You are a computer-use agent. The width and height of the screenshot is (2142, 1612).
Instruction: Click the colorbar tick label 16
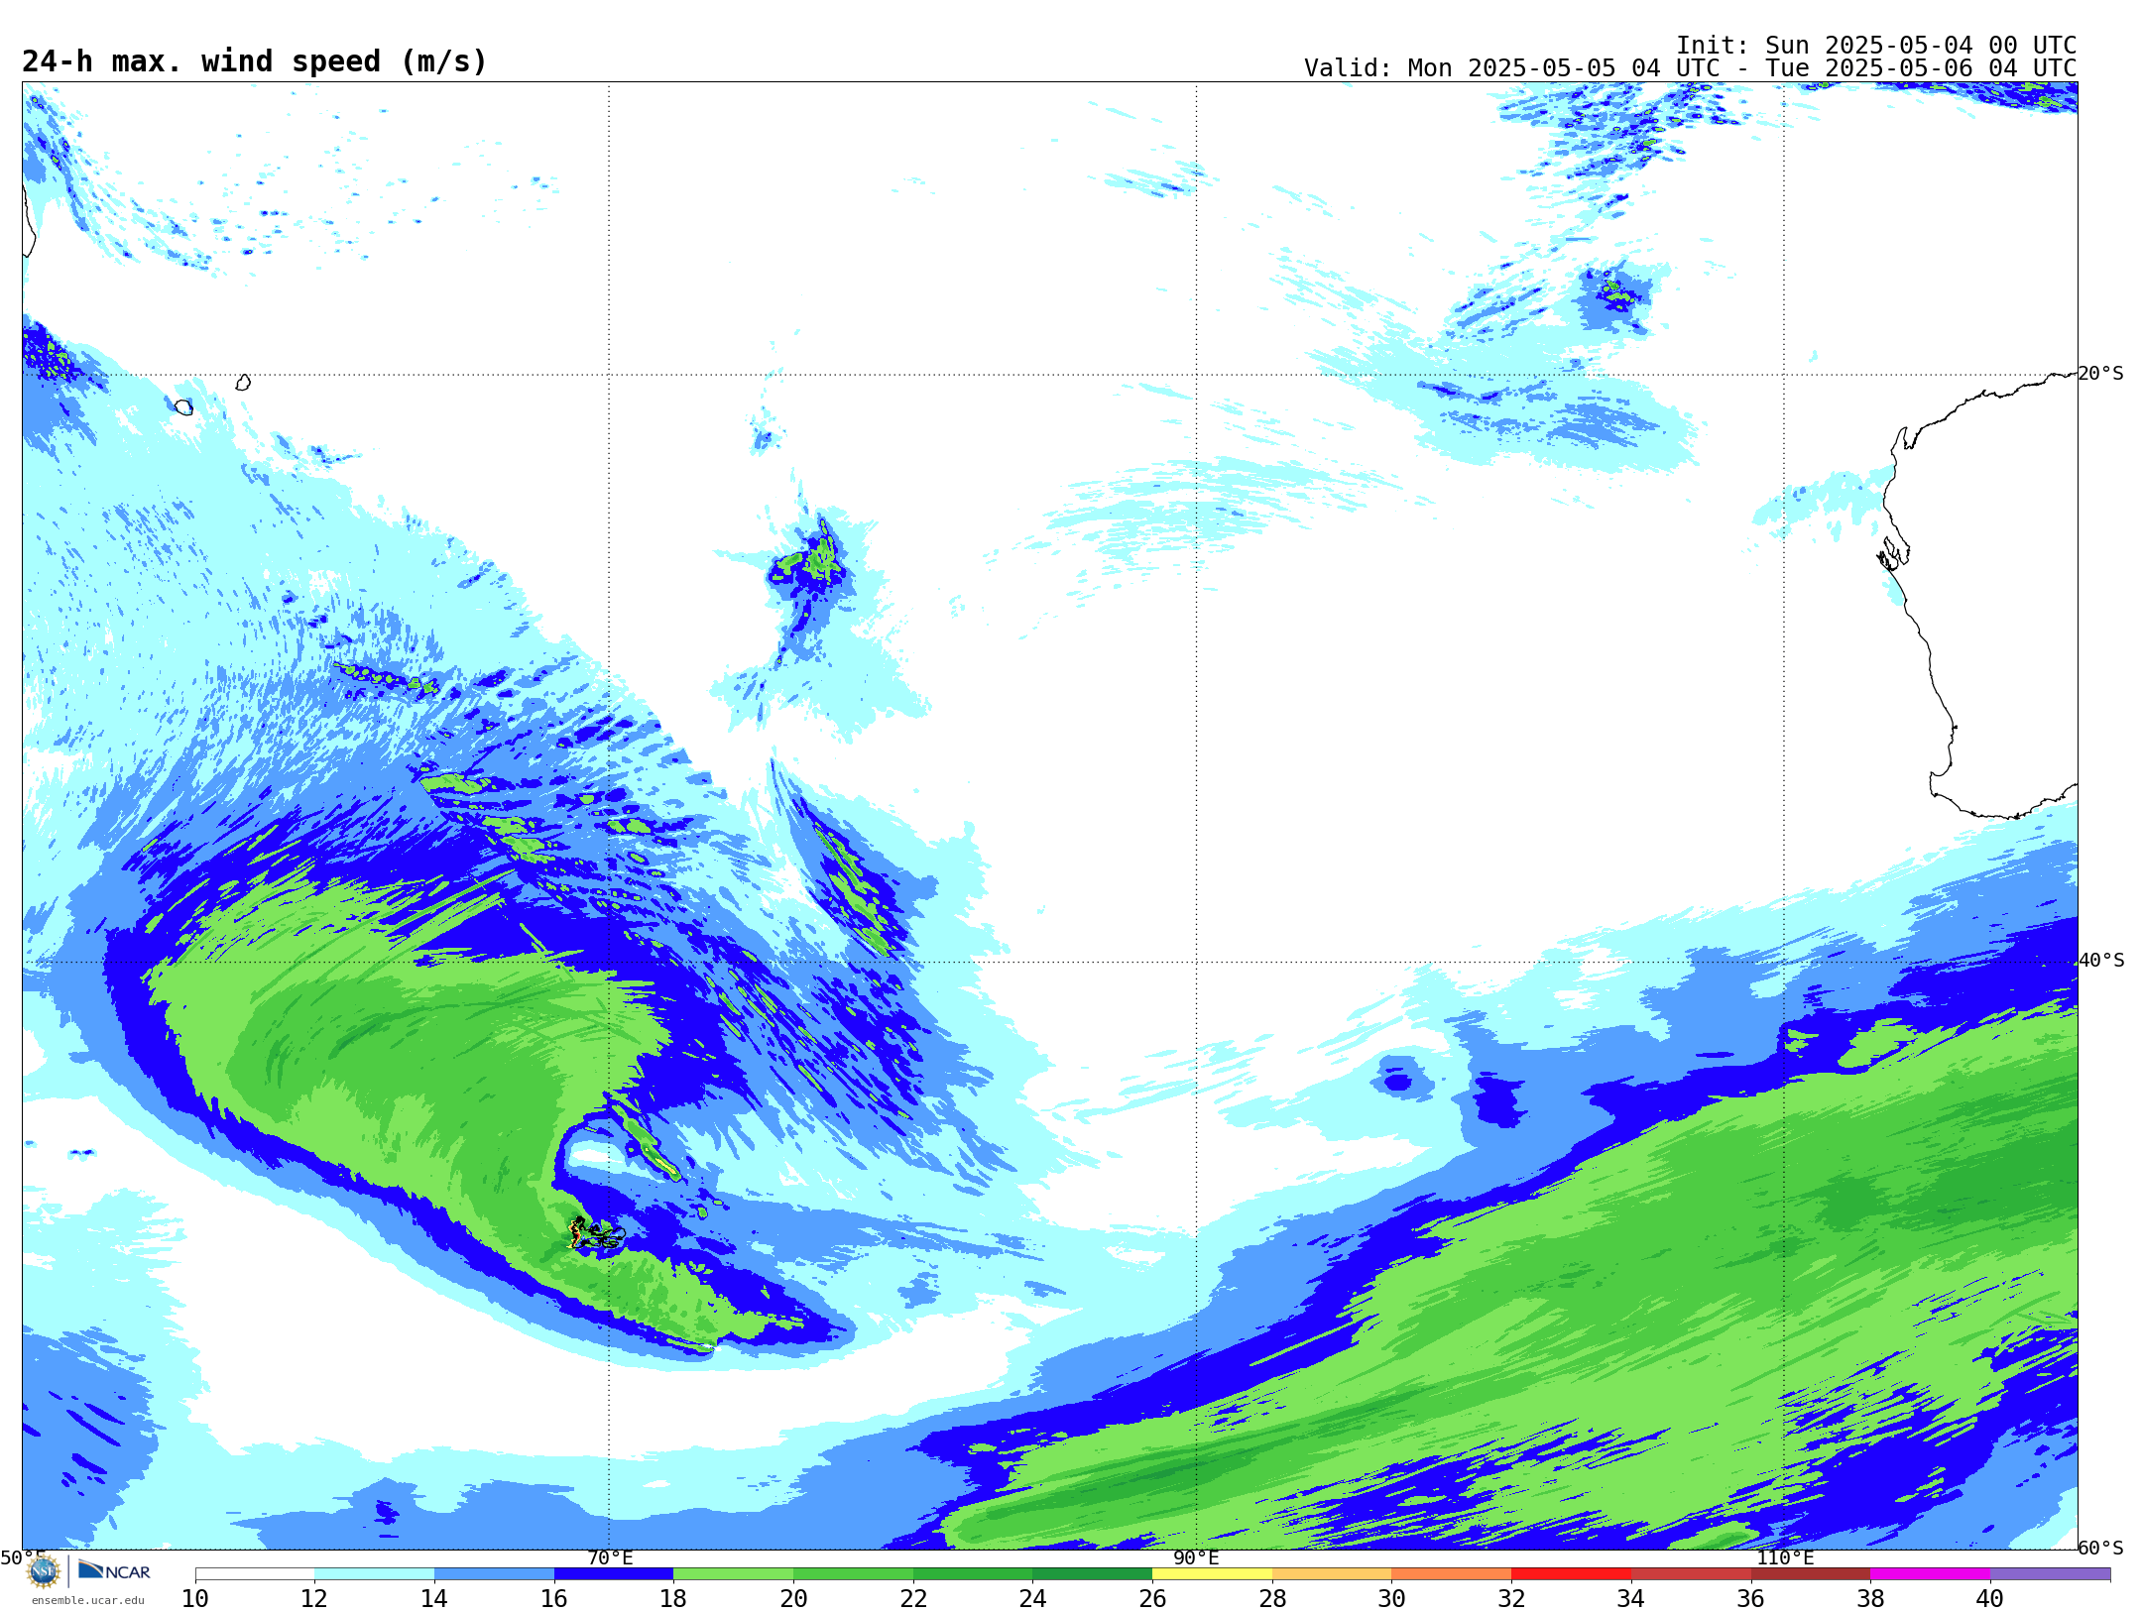point(554,1598)
